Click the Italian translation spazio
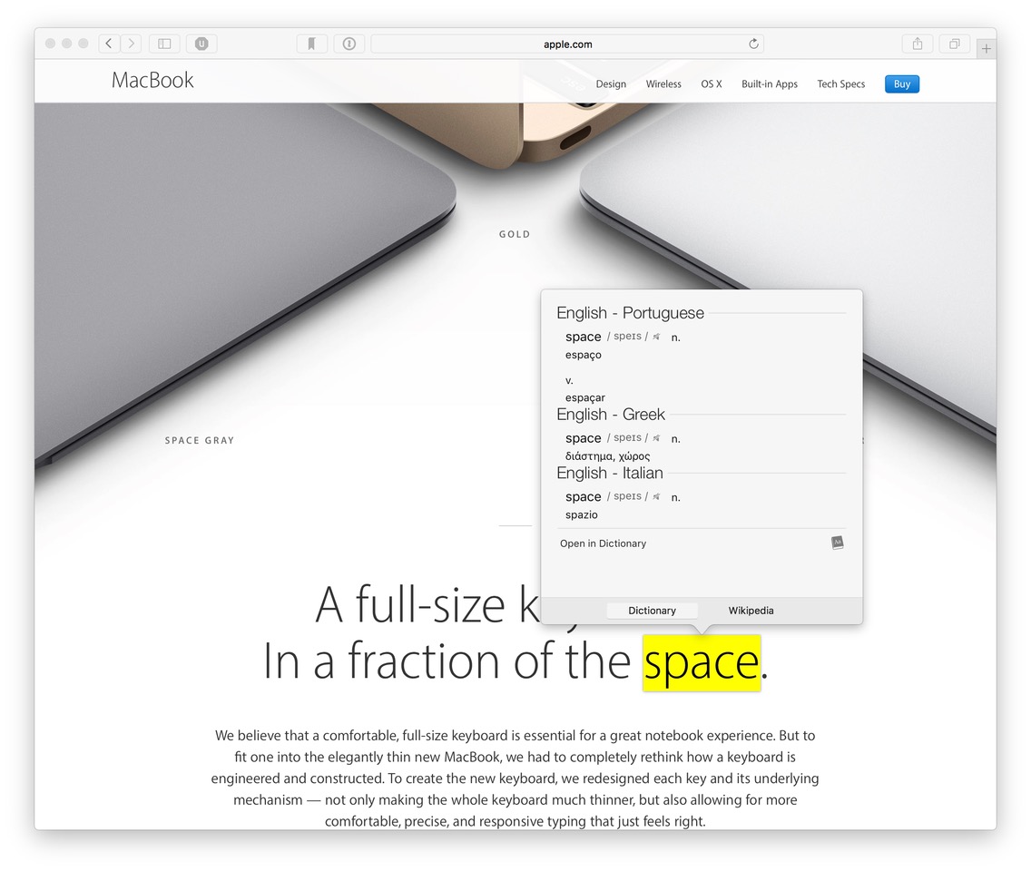Viewport: 1031px width, 871px height. pos(581,514)
